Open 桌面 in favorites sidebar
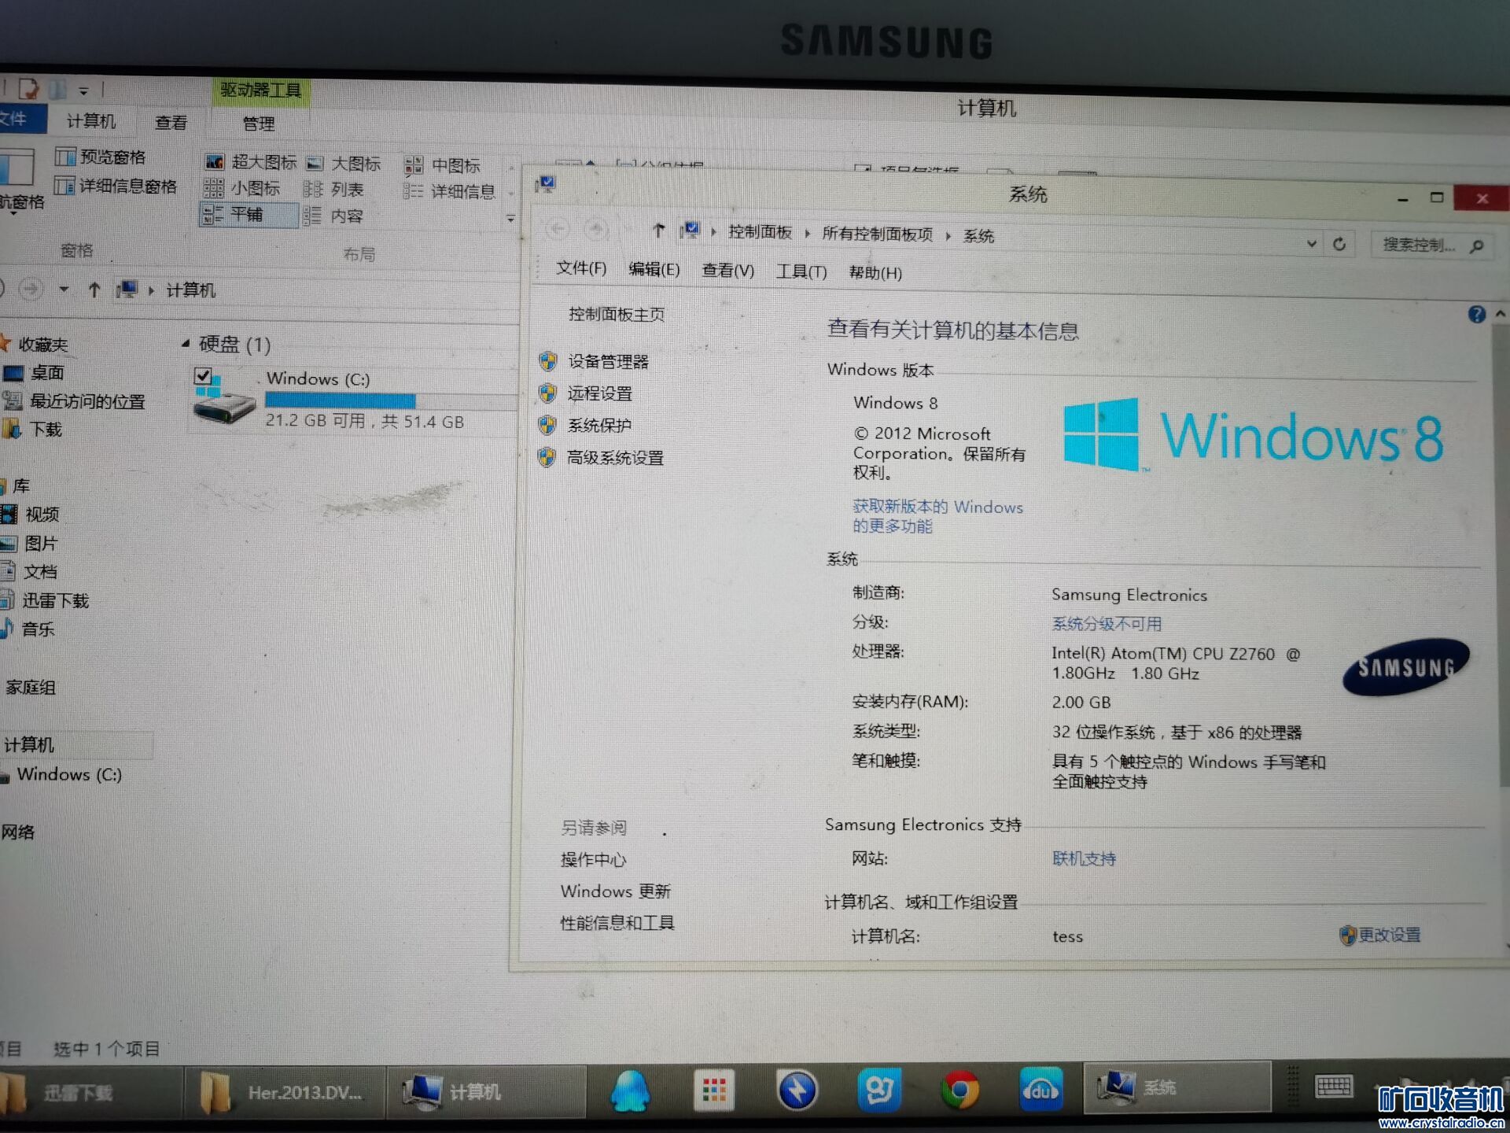 34,372
